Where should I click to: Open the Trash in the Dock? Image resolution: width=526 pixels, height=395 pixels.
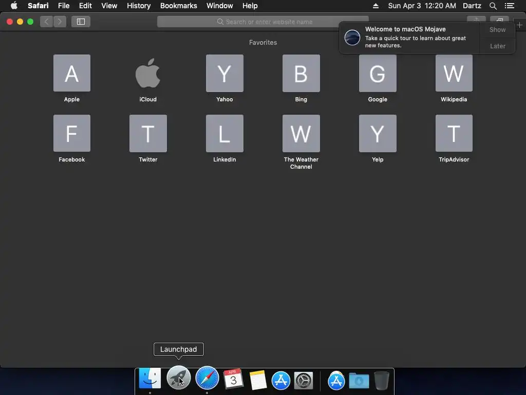coord(382,381)
